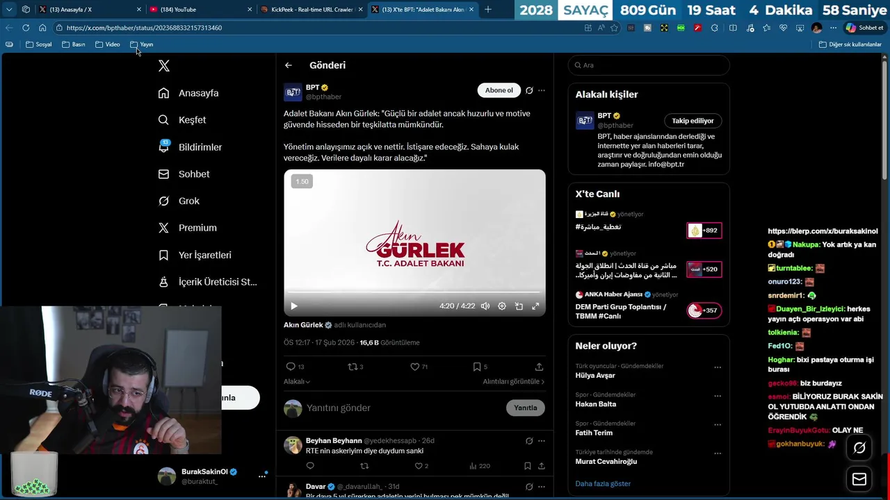Viewport: 890px width, 500px height.
Task: Like Beyhan Beyhann's reply
Action: pos(421,466)
